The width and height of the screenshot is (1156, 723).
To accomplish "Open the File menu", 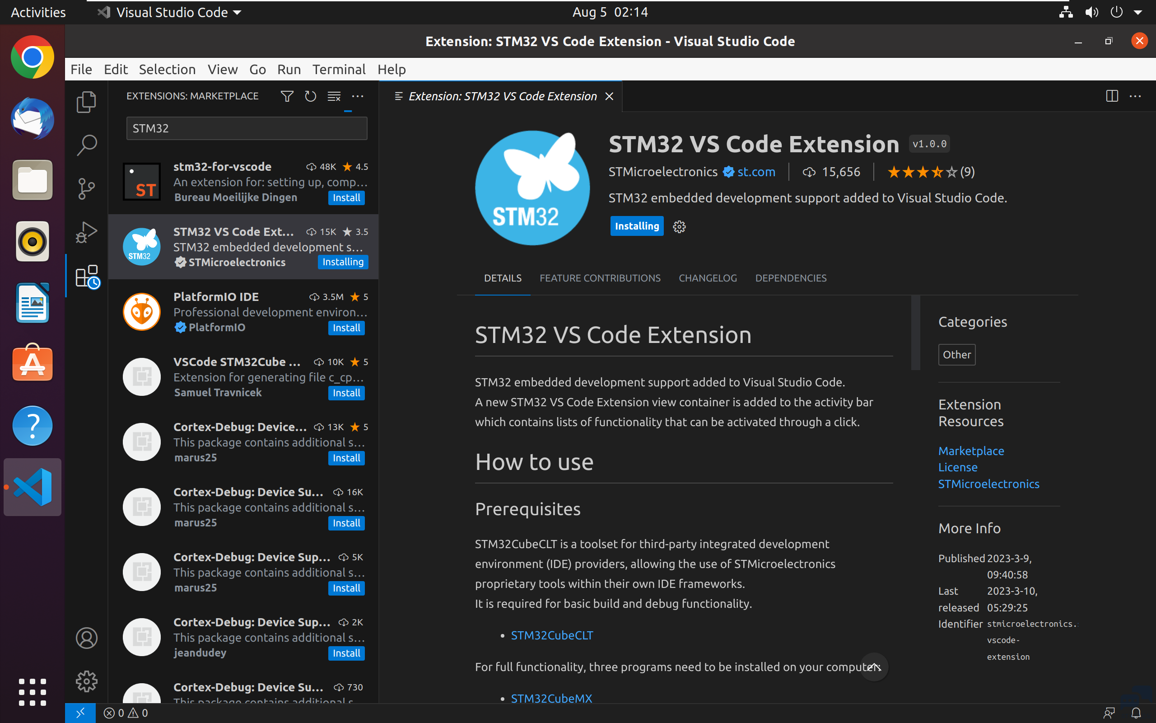I will coord(81,69).
